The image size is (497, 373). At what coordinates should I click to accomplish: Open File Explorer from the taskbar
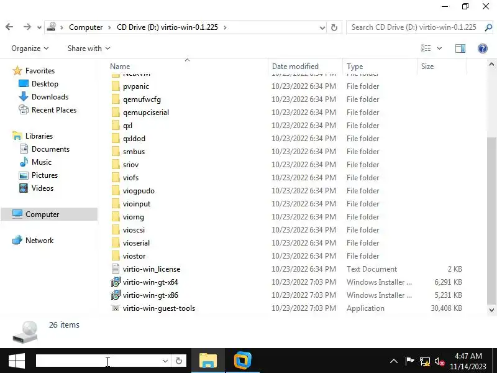pyautogui.click(x=208, y=361)
